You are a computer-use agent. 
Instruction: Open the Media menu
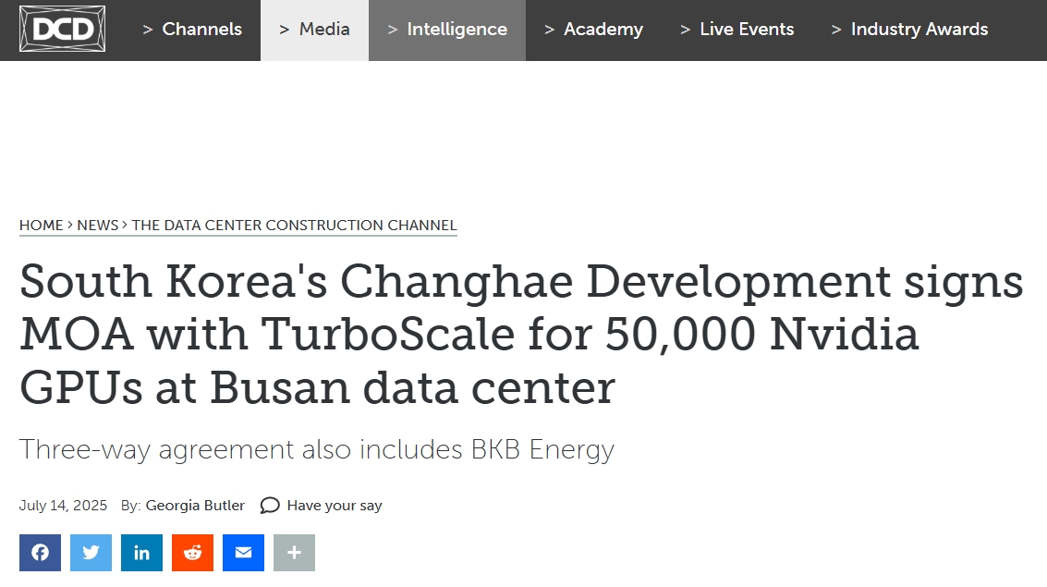tap(314, 30)
